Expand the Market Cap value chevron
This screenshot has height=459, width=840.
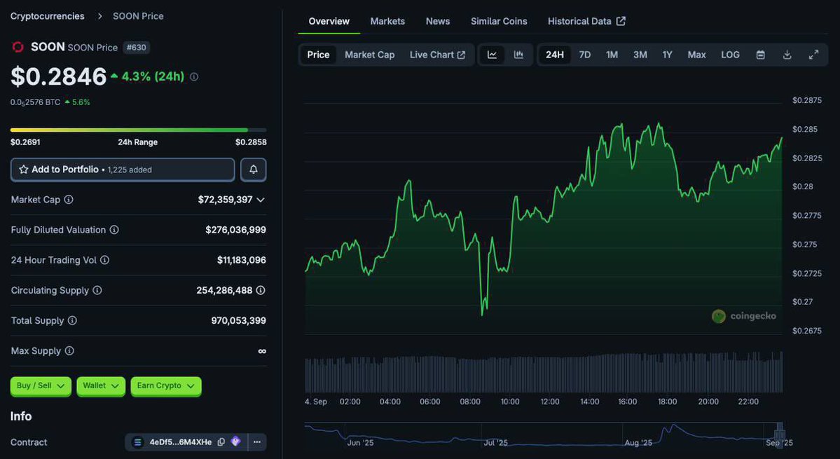point(261,200)
